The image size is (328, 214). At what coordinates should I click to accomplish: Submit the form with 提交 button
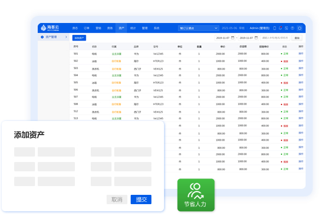[x=141, y=199]
